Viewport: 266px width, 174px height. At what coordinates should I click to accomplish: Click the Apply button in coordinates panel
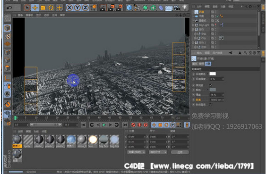pyautogui.click(x=180, y=152)
